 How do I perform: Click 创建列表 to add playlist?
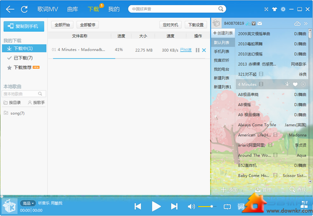223,33
